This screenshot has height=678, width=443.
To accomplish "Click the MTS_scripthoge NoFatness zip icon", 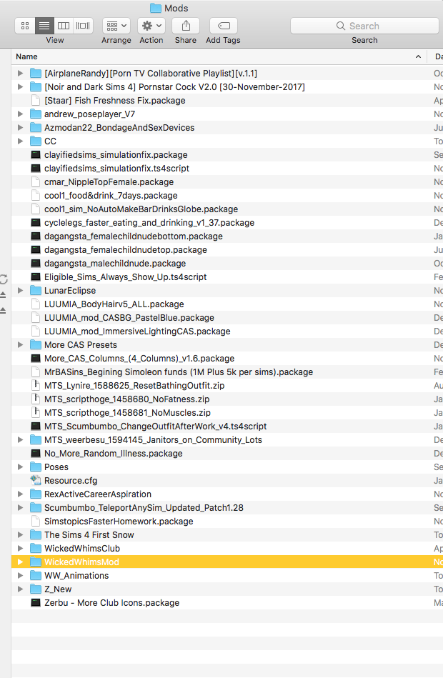I will point(36,399).
